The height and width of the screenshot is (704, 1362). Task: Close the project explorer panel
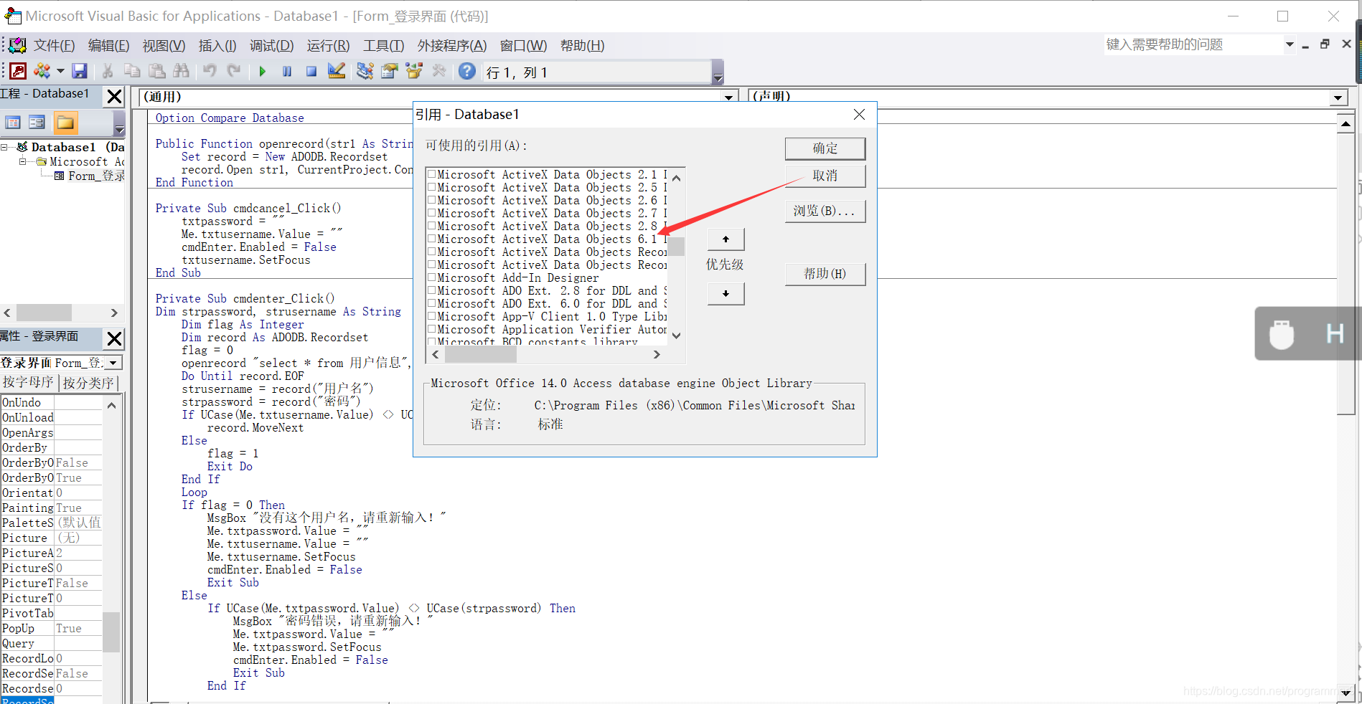pyautogui.click(x=114, y=96)
